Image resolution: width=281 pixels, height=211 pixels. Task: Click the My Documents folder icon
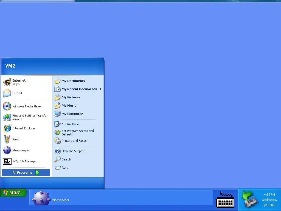point(58,81)
